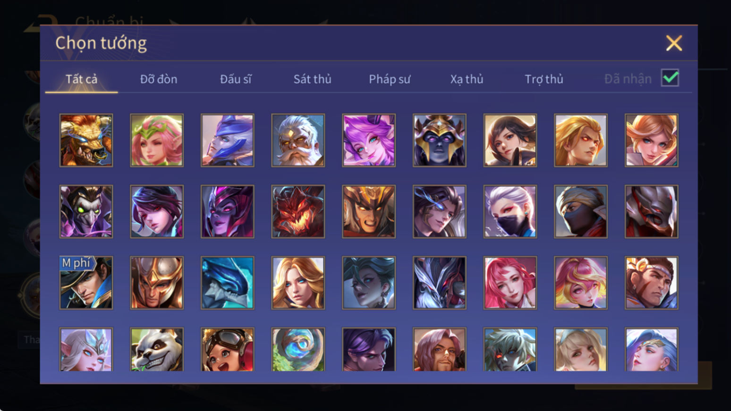Select the white panda hero portrait

[x=157, y=350]
